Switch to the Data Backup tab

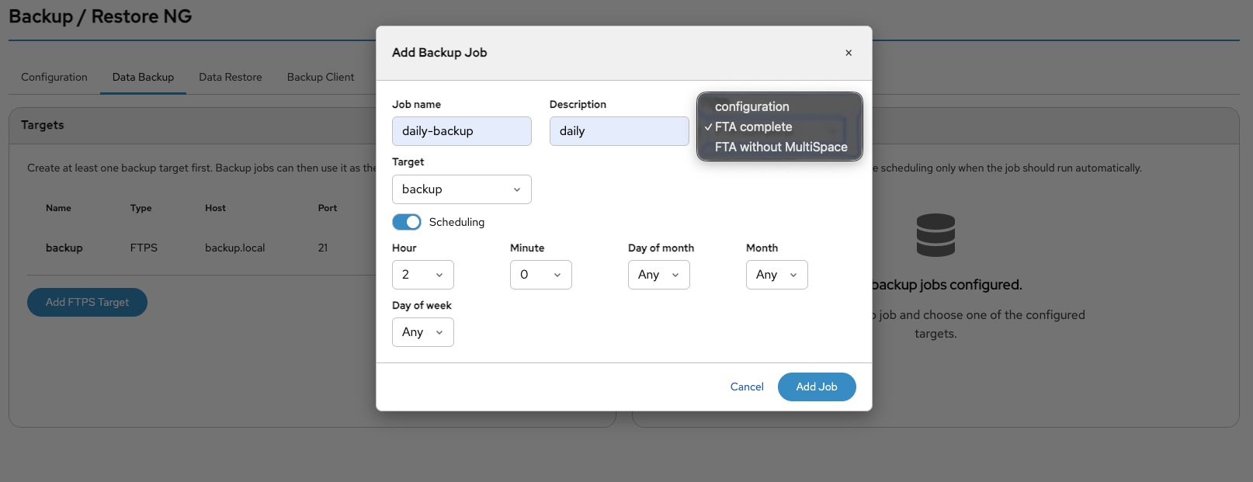click(143, 77)
